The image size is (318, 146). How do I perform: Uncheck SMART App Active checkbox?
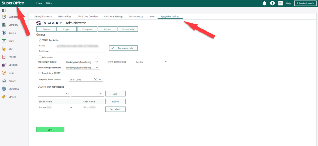click(40, 40)
